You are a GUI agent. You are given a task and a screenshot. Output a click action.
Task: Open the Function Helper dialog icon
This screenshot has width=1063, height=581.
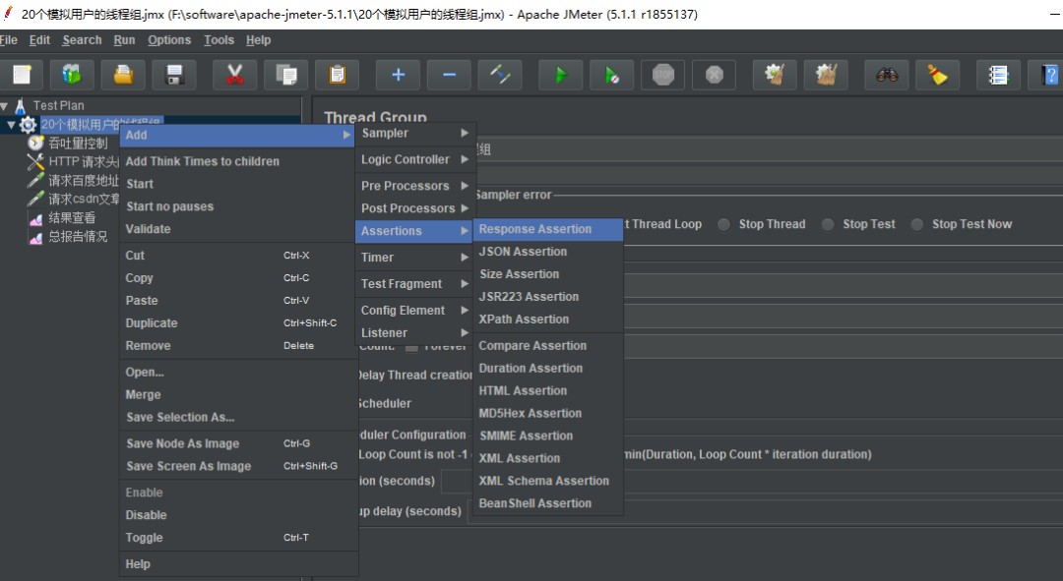click(x=999, y=75)
